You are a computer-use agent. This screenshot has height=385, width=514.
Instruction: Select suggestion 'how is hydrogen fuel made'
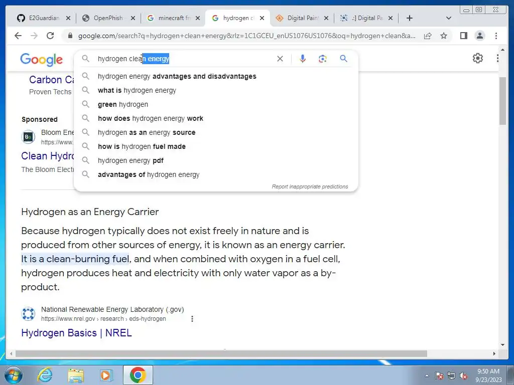point(216,147)
